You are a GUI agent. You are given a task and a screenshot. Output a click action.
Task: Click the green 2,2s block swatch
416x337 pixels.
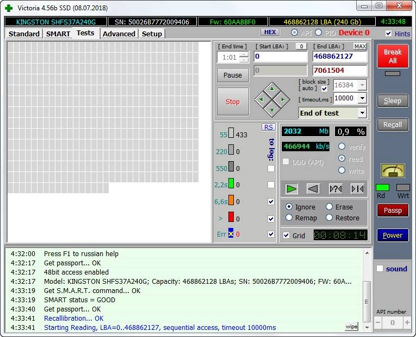tap(231, 183)
